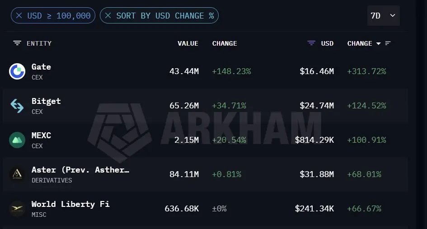Open the purple USD column filter icon
Image resolution: width=427 pixels, height=229 pixels.
click(311, 43)
